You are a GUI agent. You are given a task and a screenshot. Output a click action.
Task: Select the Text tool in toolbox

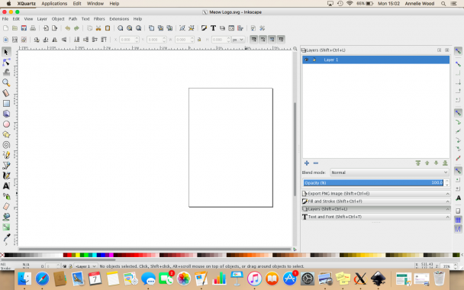coord(6,186)
